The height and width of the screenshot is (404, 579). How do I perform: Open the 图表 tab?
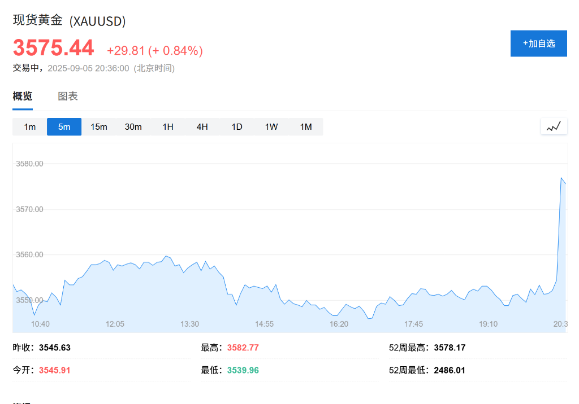(x=68, y=96)
